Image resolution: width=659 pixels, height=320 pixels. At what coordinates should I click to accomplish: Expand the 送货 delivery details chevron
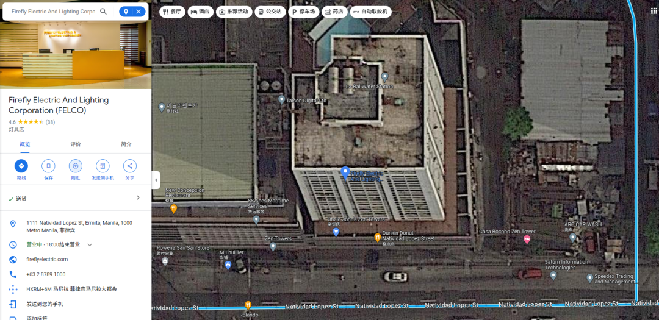tap(138, 198)
